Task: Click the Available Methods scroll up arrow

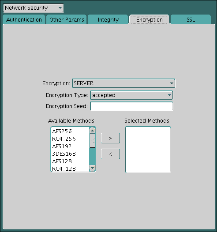Action: (x=93, y=131)
